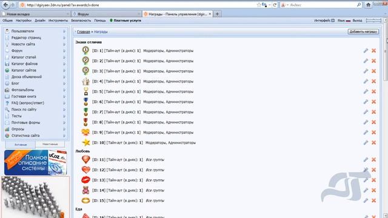Switch to Новая вкладка browser tab

pos(35,14)
